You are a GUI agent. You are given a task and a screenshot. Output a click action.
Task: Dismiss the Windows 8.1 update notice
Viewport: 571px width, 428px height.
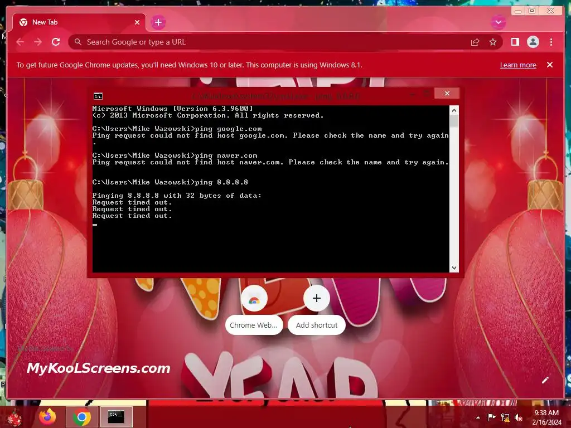tap(549, 65)
